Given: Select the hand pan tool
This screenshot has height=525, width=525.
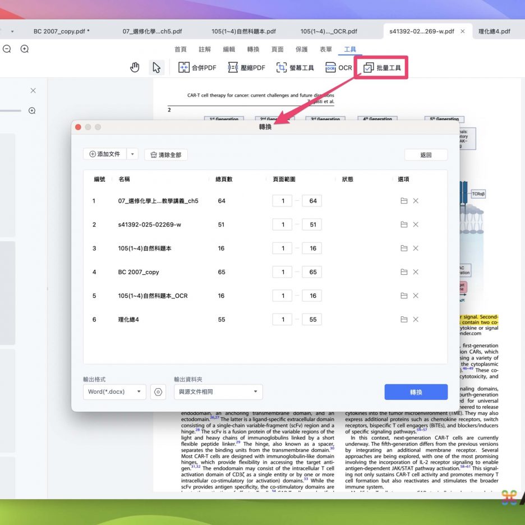Looking at the screenshot, I should tap(135, 68).
